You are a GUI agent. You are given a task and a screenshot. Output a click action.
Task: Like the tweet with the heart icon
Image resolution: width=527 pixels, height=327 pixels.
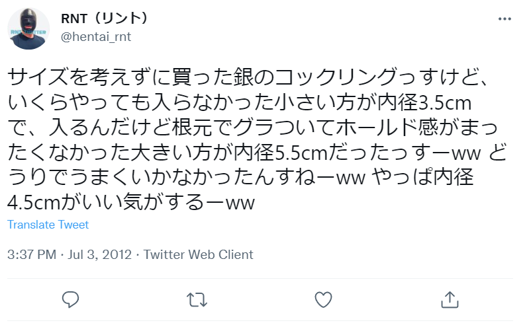click(323, 299)
